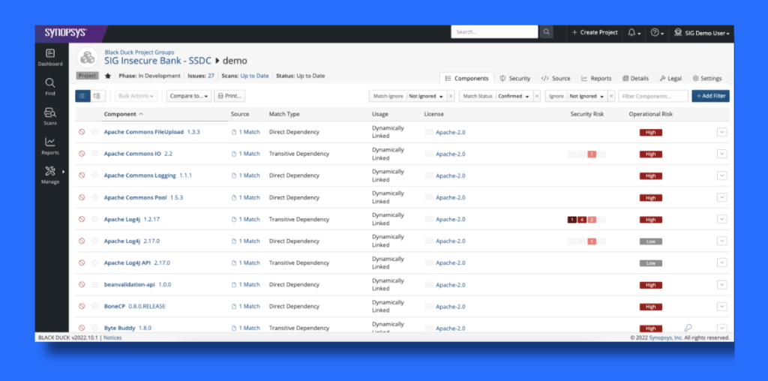Expand the Manage submenu arrow
The width and height of the screenshot is (768, 381).
click(x=63, y=172)
